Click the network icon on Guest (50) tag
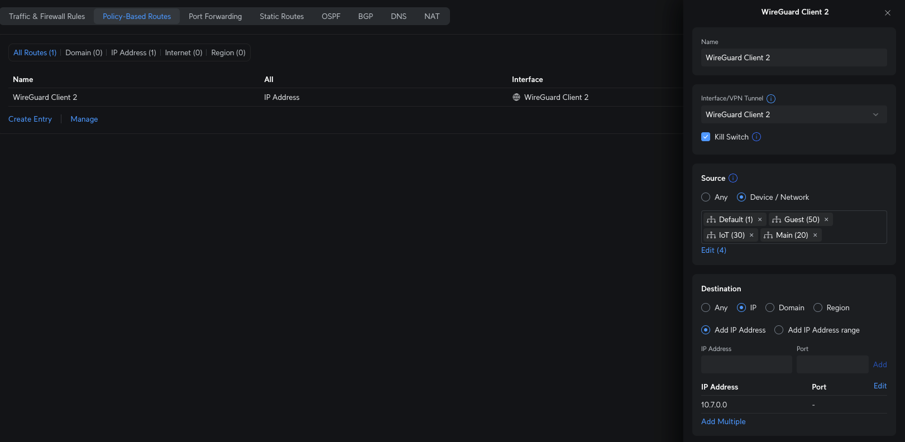905x442 pixels. coord(777,219)
